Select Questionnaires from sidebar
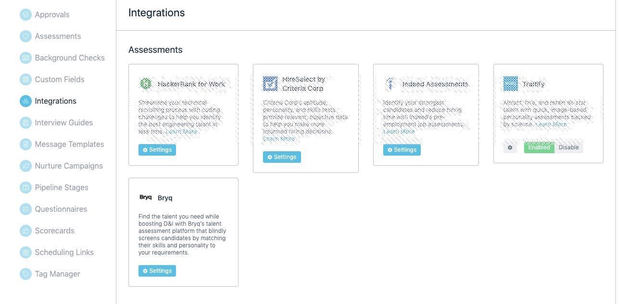Viewport: 640px width, 304px height. [61, 209]
